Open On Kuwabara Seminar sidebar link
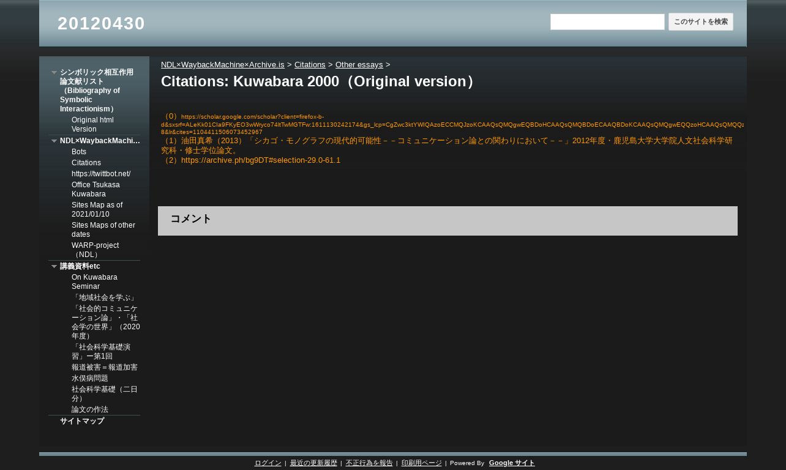The height and width of the screenshot is (470, 786). click(x=94, y=282)
